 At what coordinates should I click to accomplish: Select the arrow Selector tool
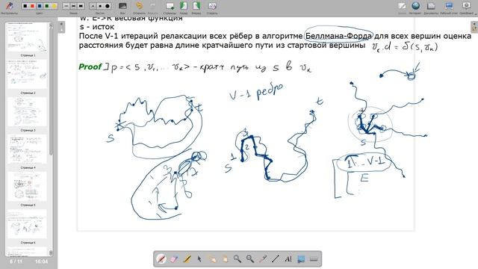(x=199, y=259)
